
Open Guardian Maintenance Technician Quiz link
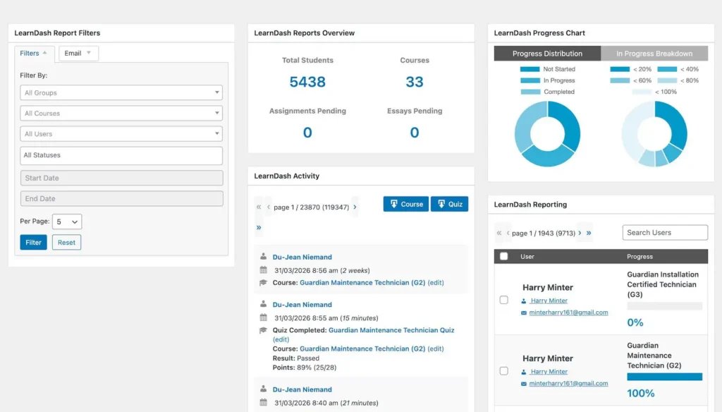click(x=391, y=330)
